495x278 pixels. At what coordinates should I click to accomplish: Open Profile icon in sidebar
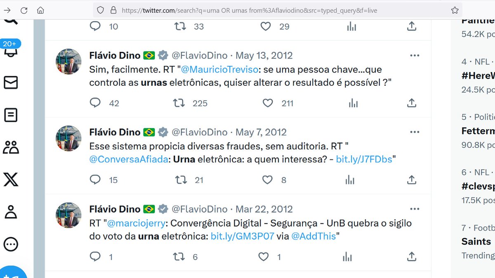pos(11,212)
